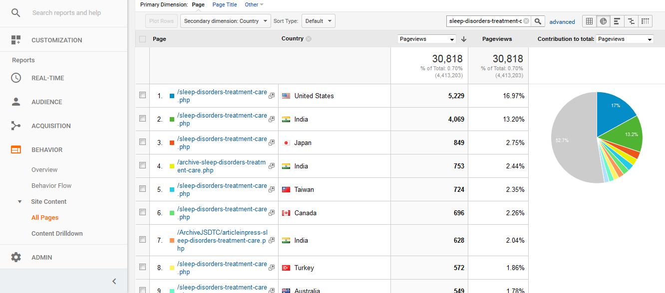Switch to Data table view icon

590,21
